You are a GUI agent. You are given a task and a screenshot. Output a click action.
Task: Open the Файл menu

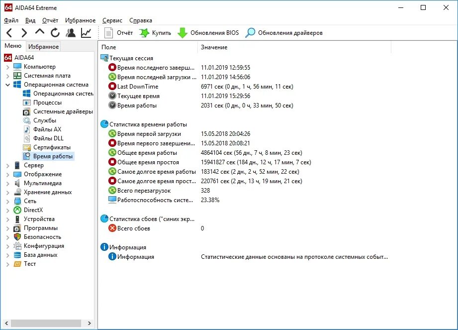pyautogui.click(x=11, y=20)
